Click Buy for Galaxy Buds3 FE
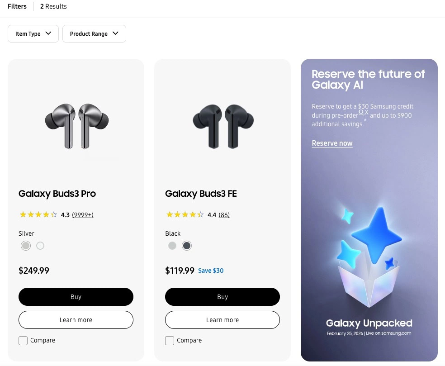Image resolution: width=445 pixels, height=366 pixels. (222, 297)
